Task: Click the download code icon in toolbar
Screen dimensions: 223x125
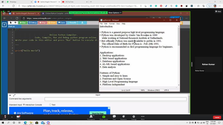Action: 82,23
